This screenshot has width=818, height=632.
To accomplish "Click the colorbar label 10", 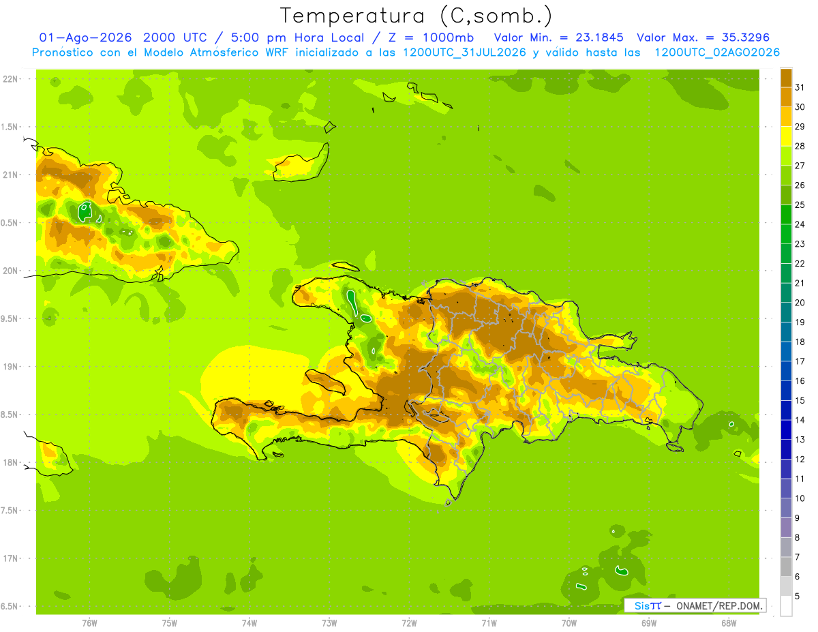I will [x=800, y=498].
